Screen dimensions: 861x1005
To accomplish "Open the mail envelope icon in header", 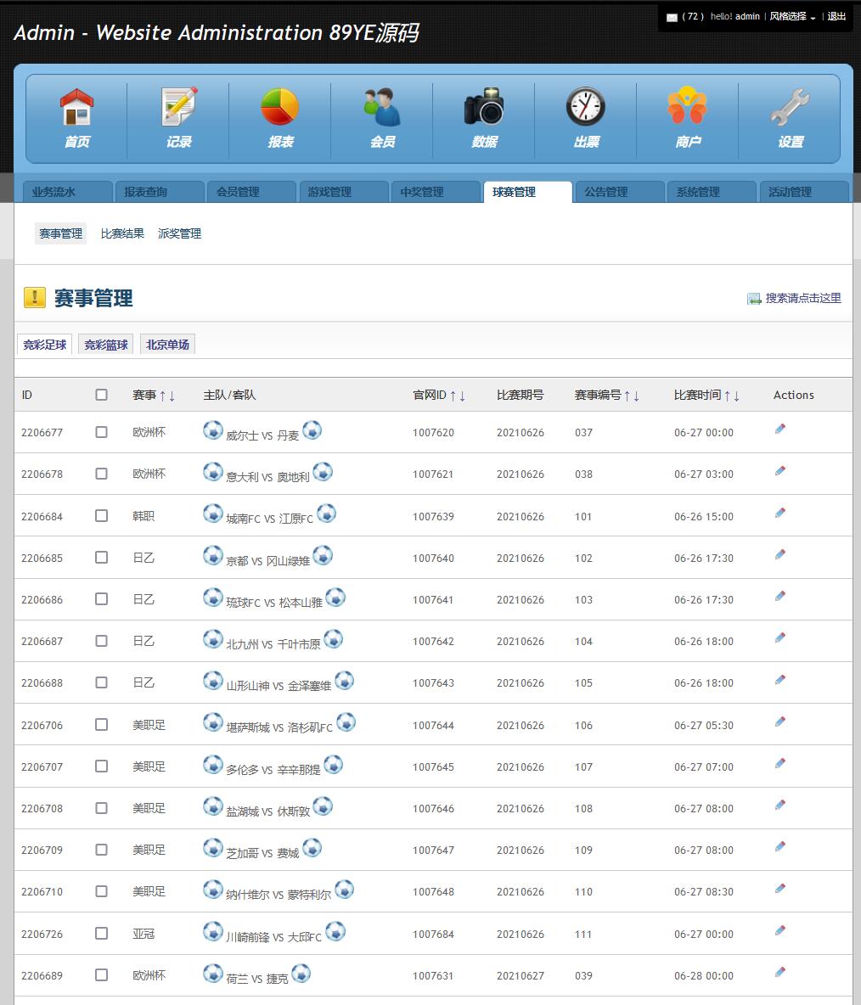I will point(672,17).
